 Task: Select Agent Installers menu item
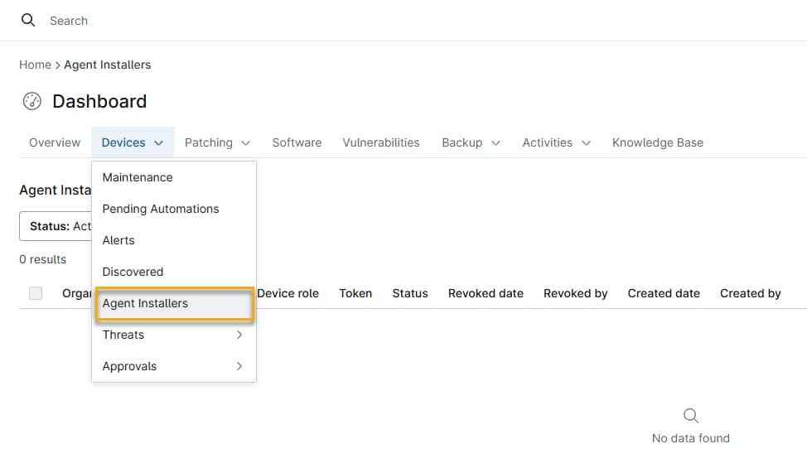[x=145, y=303]
